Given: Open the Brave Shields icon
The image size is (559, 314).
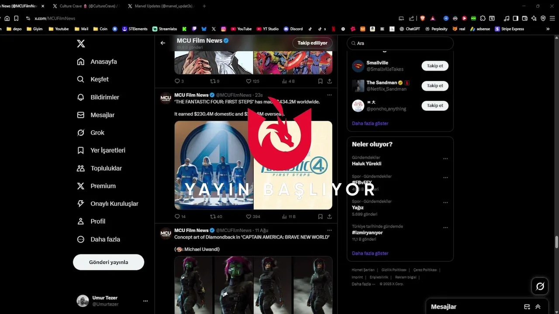Looking at the screenshot, I should (422, 18).
